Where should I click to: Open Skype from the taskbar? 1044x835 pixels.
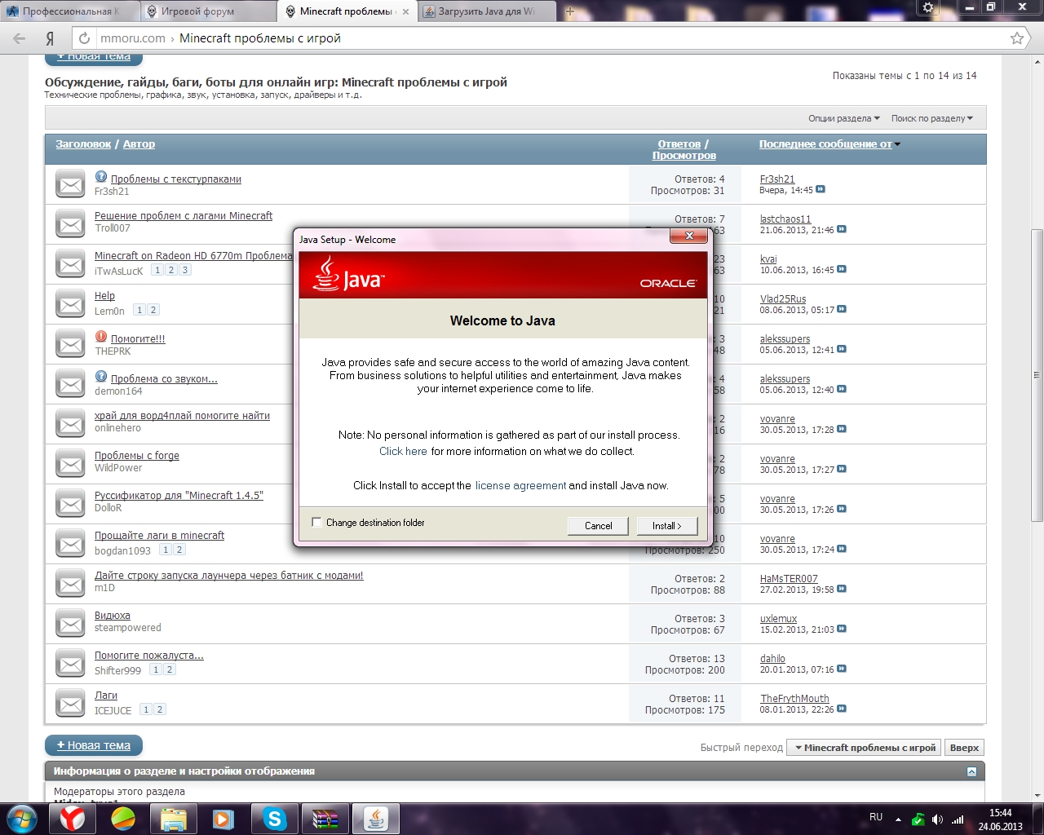275,819
